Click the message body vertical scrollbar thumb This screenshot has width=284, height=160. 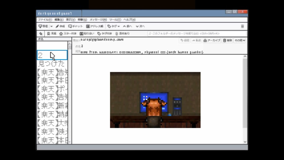tap(245, 93)
